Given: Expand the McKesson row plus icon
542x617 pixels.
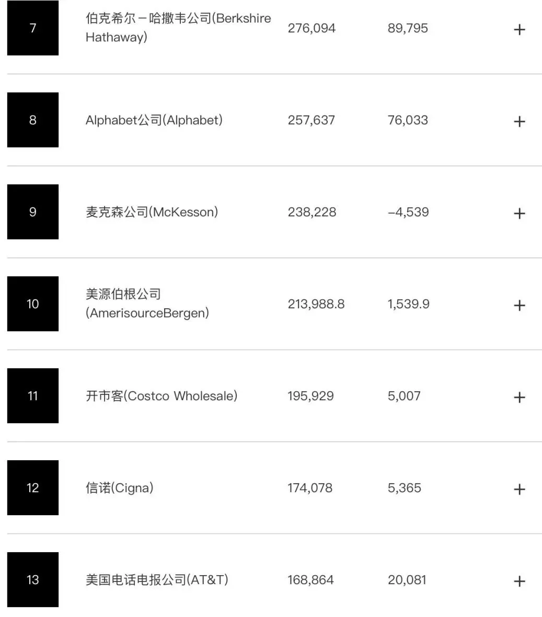Looking at the screenshot, I should [x=519, y=213].
